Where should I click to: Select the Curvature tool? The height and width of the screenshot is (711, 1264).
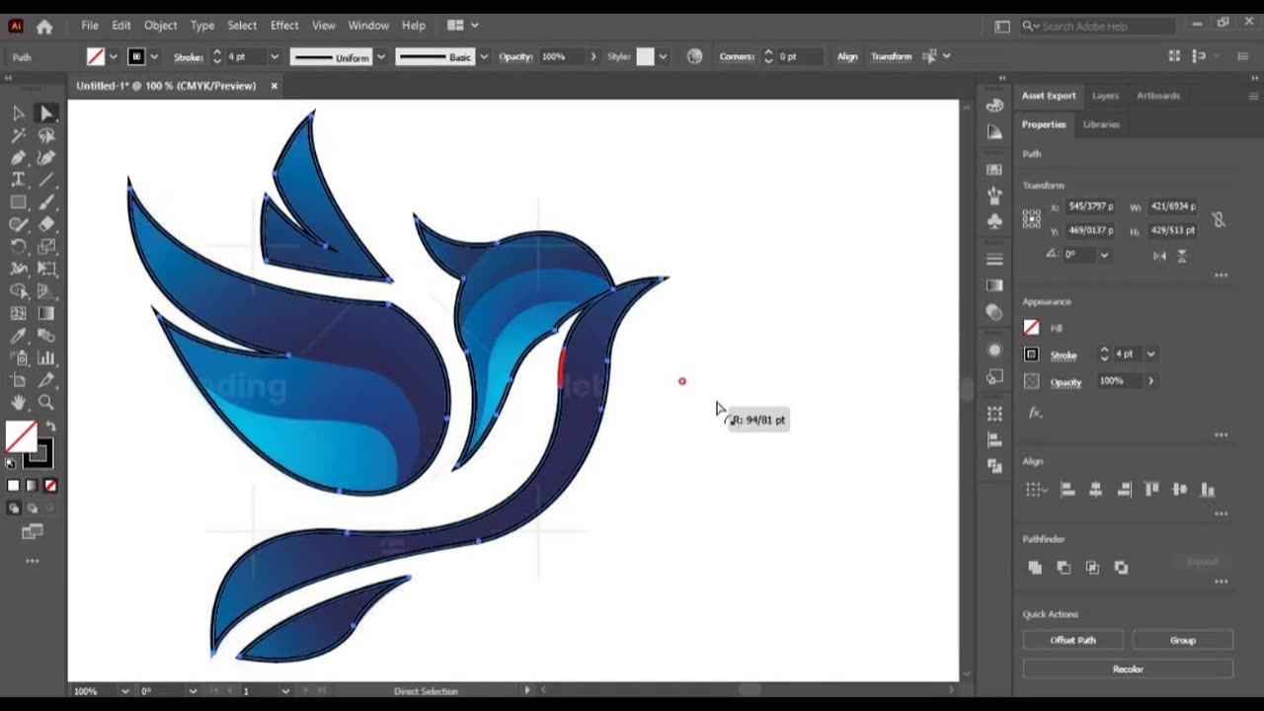(46, 158)
